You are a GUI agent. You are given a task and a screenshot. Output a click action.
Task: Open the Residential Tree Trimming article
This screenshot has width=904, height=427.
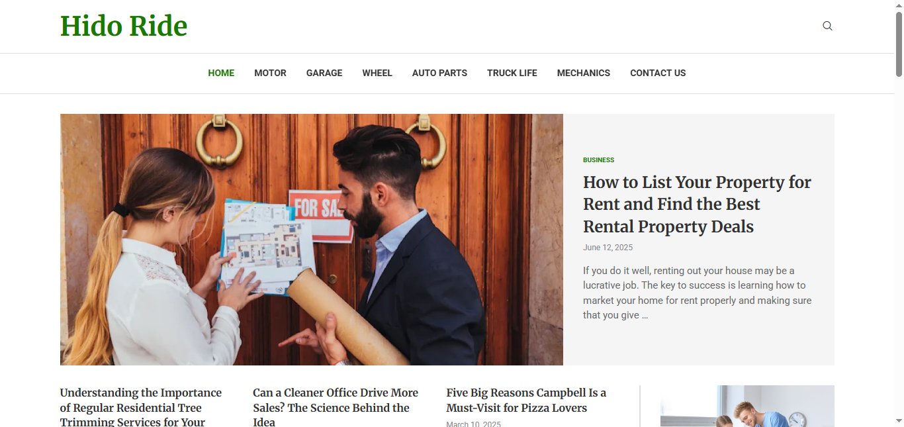(141, 406)
